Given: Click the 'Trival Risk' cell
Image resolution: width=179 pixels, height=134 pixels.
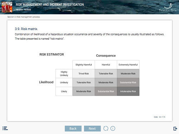Looking at the screenshot, I should (84, 74).
